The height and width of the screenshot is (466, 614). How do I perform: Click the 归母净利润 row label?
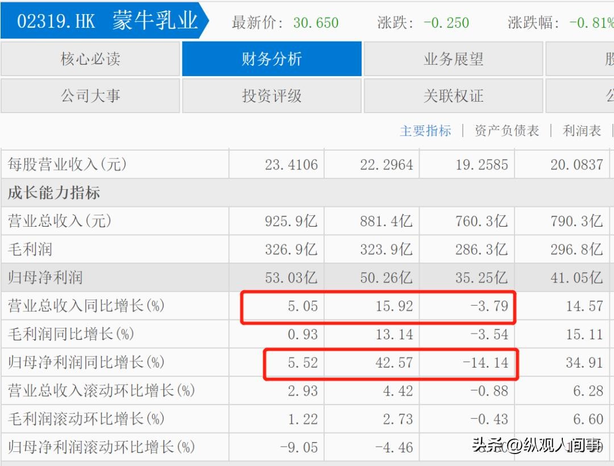pyautogui.click(x=45, y=277)
